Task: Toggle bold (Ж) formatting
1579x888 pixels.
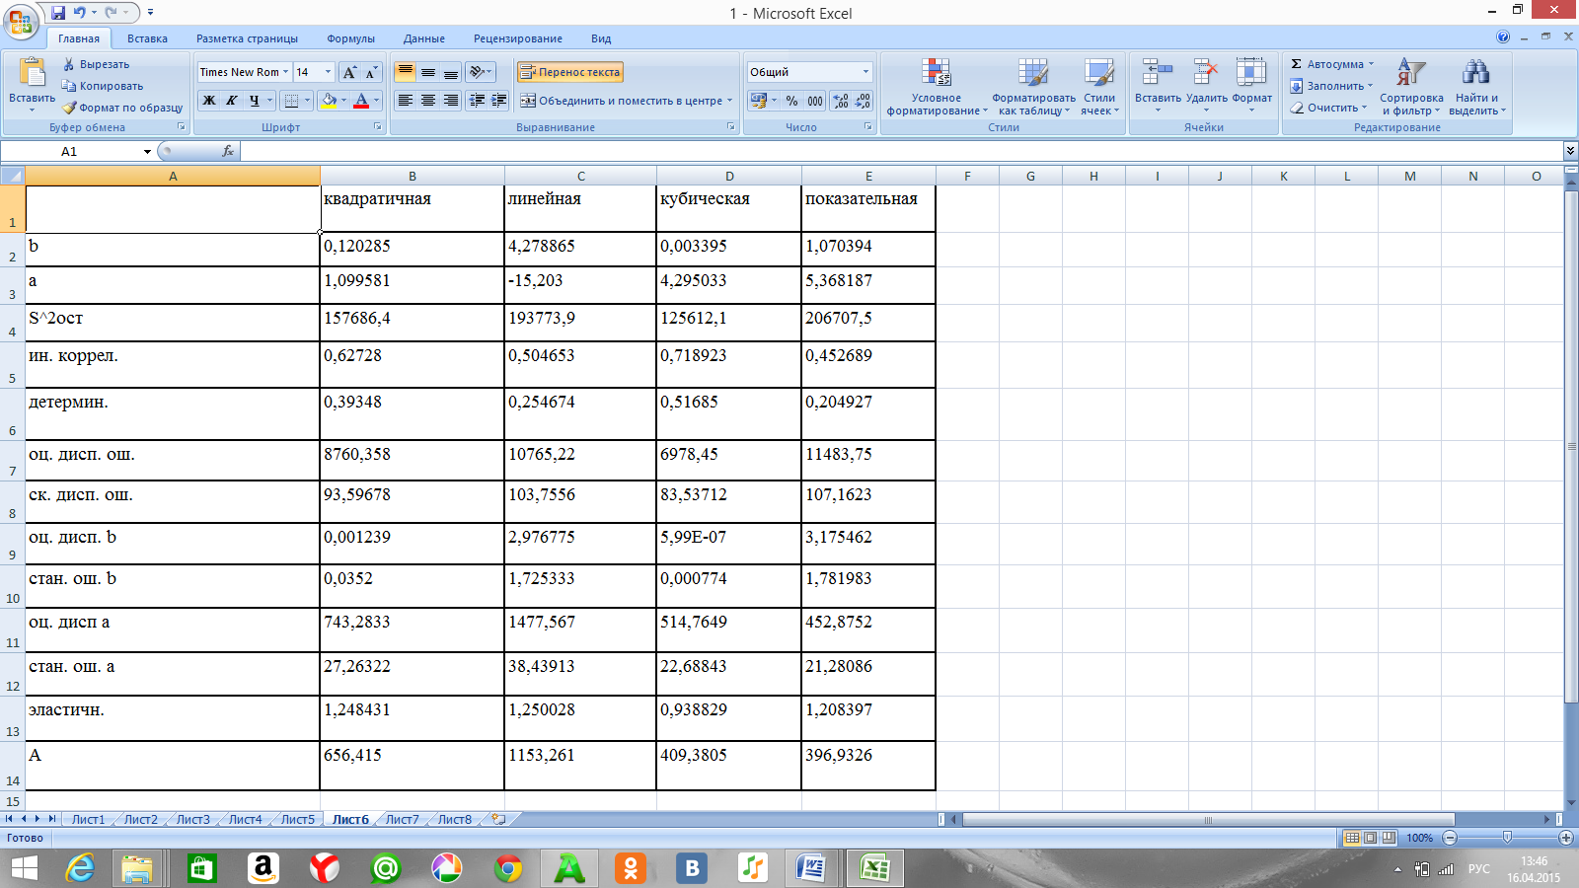Action: [x=209, y=101]
